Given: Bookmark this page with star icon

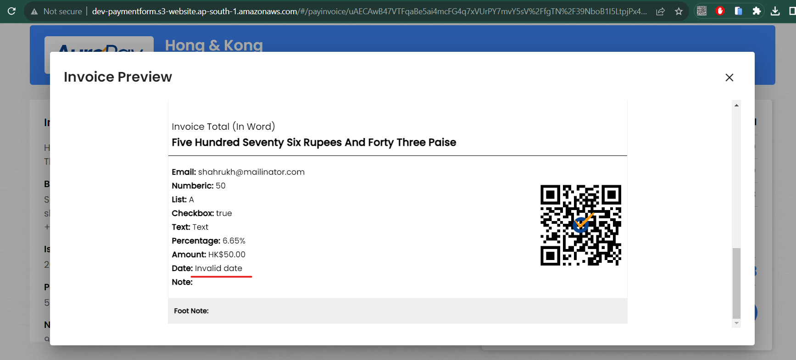Looking at the screenshot, I should (x=679, y=11).
